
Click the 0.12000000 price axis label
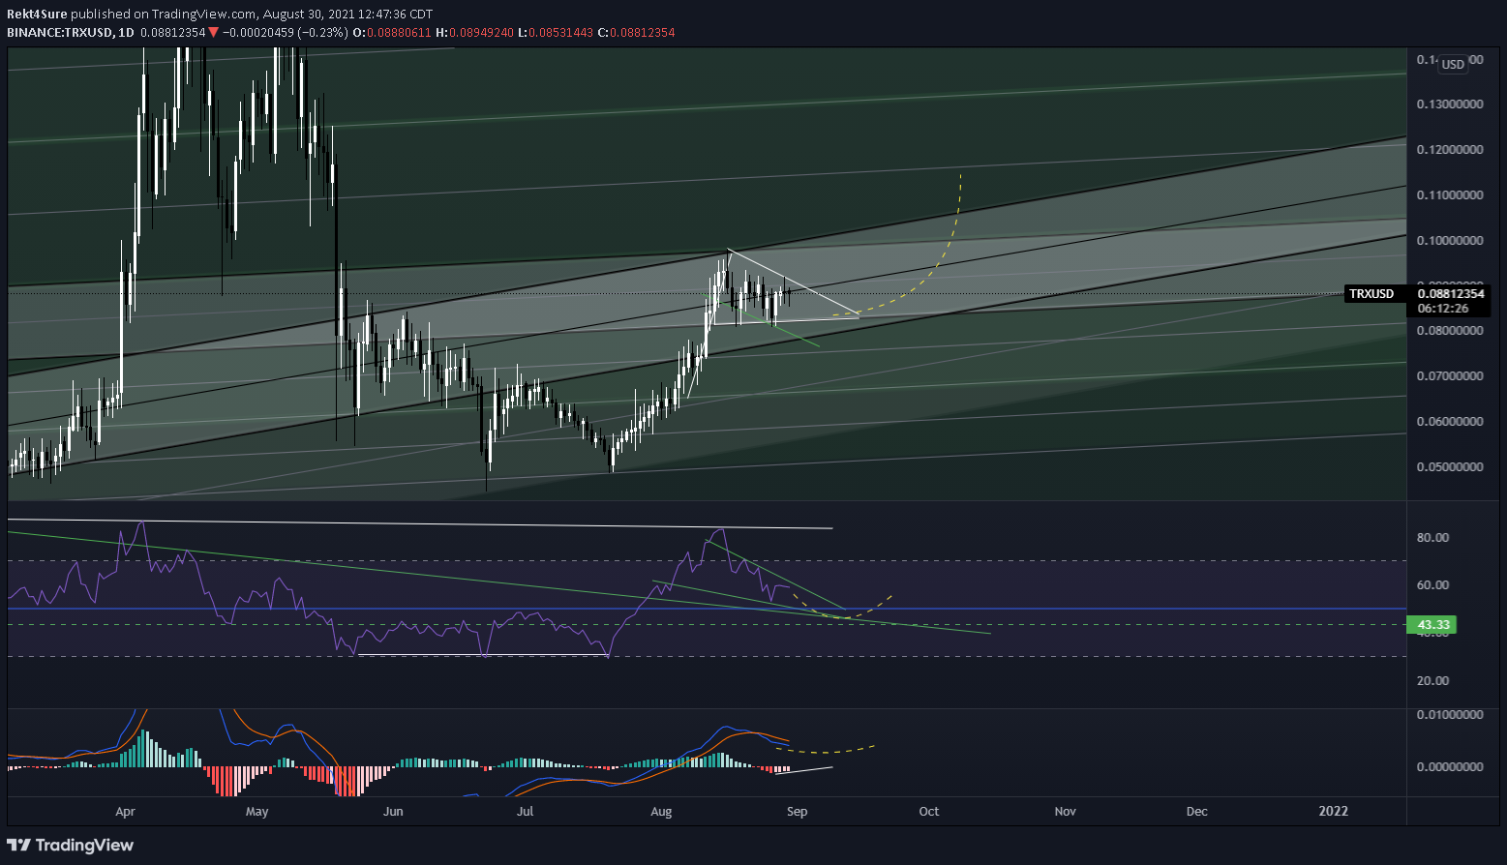(x=1449, y=149)
